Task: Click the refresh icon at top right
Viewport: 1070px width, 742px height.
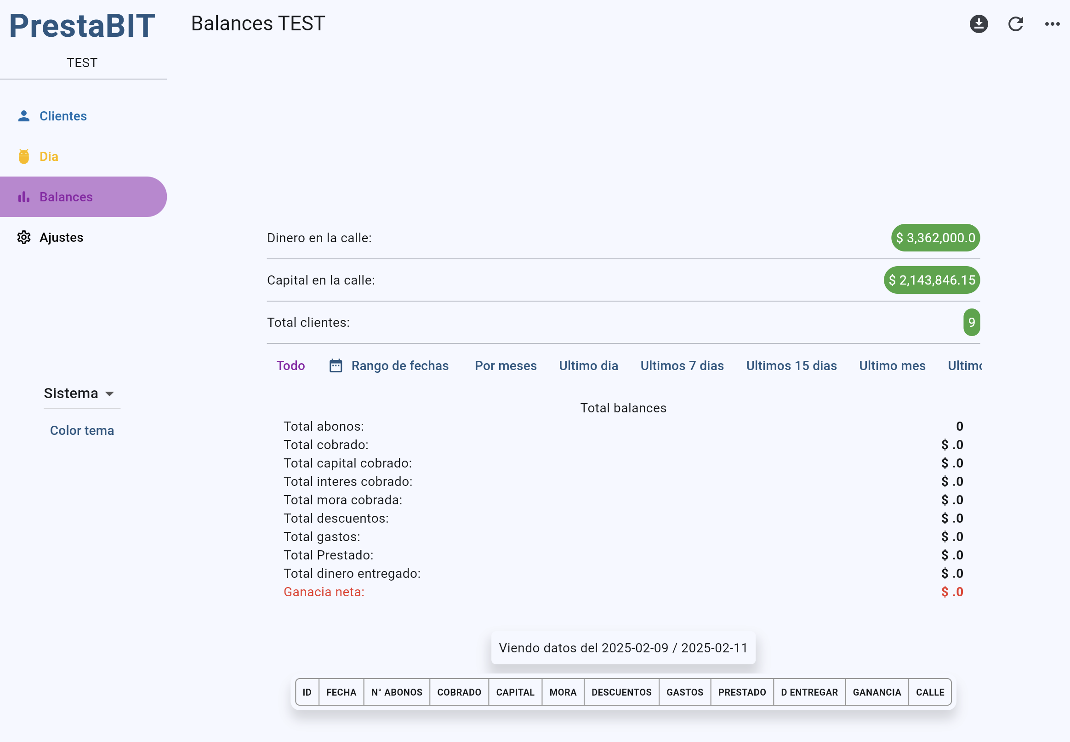Action: click(x=1015, y=24)
